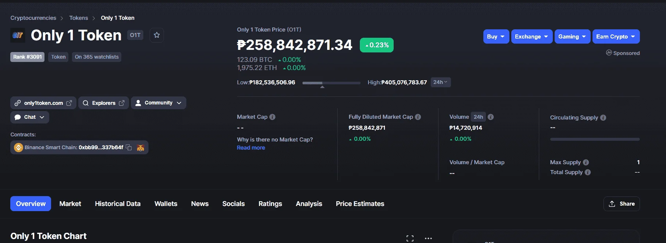Open the Explorers link

point(104,103)
